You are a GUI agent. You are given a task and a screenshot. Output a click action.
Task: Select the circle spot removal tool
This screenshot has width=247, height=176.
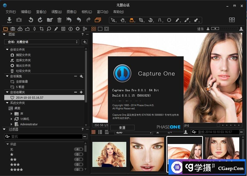tap(169, 20)
